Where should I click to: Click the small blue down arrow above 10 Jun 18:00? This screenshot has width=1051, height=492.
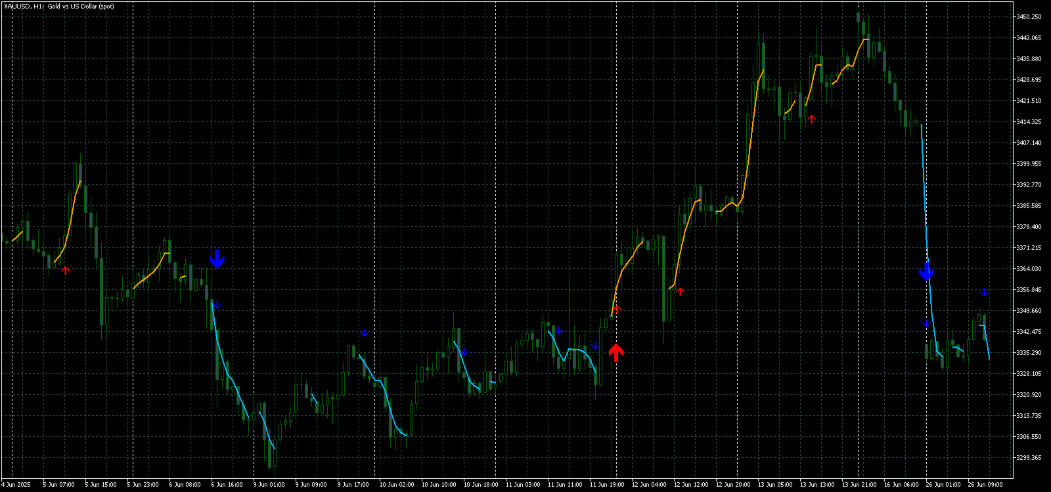click(x=464, y=352)
